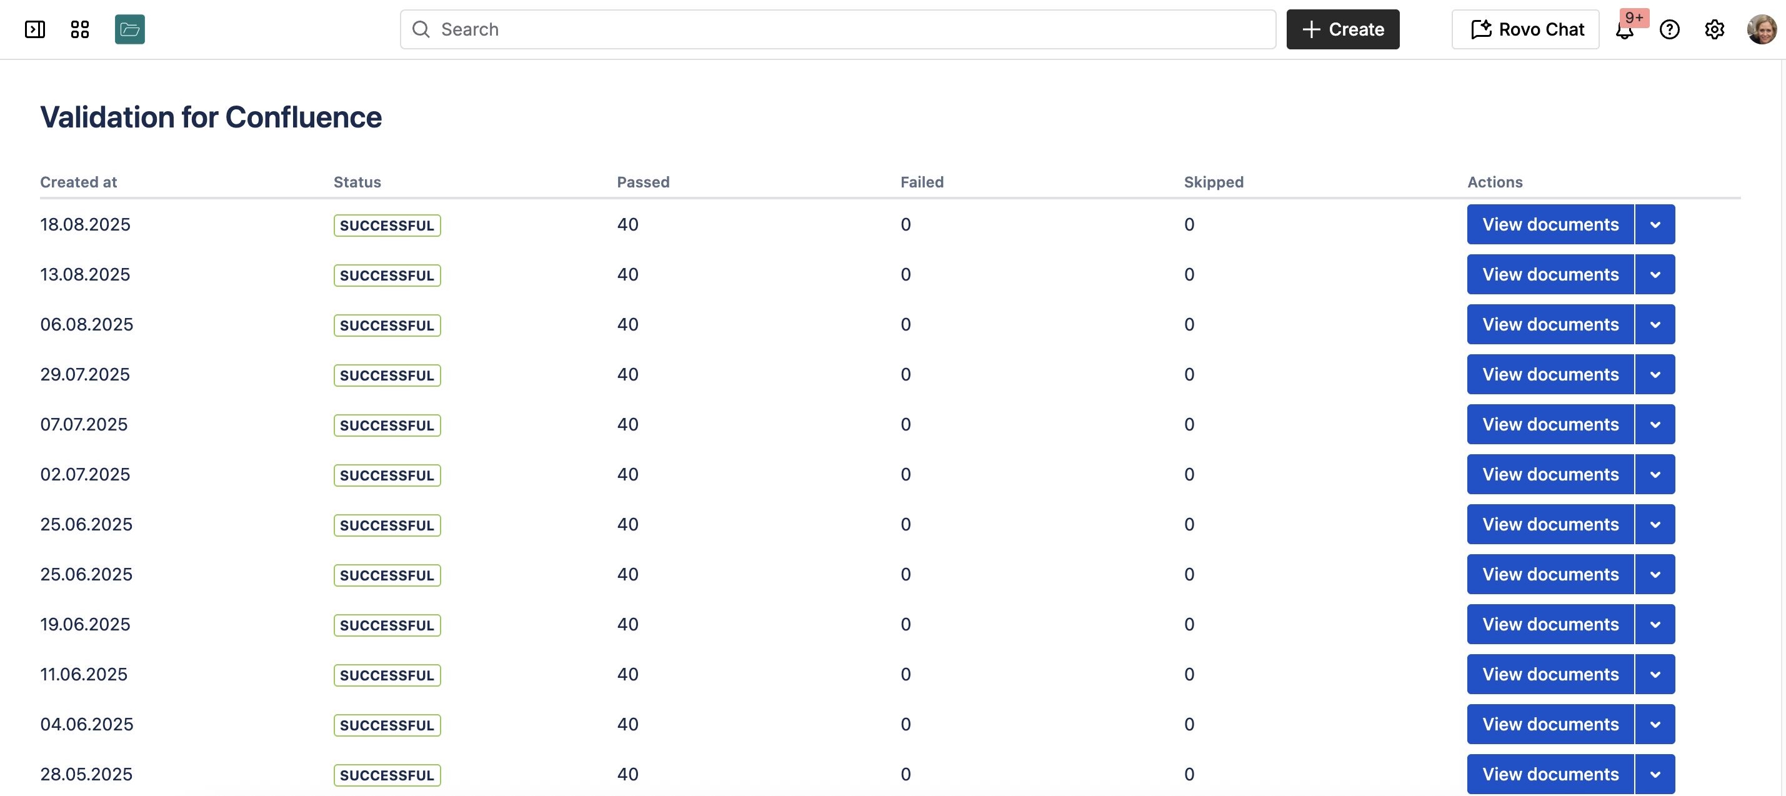The height and width of the screenshot is (796, 1786).
Task: Expand action dropdown for 07.07.2025 row
Action: (x=1655, y=424)
